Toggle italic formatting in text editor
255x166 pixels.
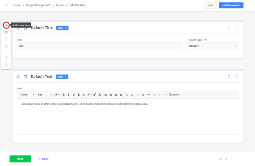(69, 94)
